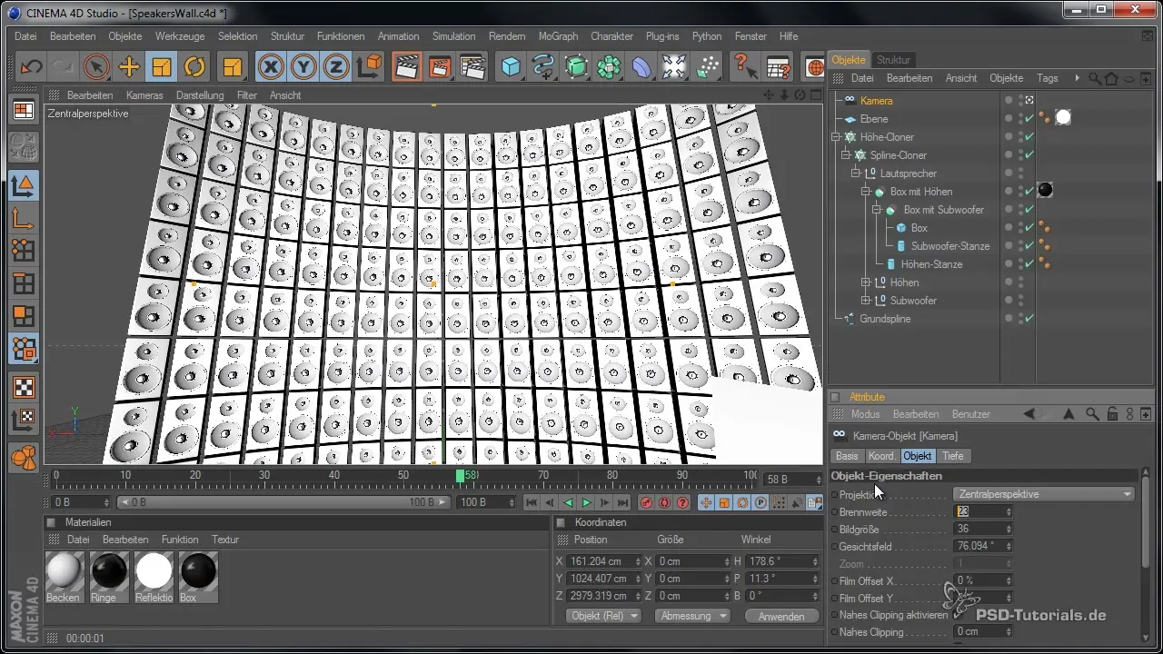Image resolution: width=1163 pixels, height=654 pixels.
Task: Select the live selection tool
Action: [x=96, y=67]
